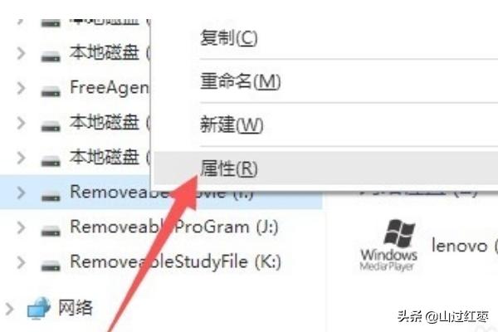Expand the RemoveableProGram (J:) node arrow
498x332 pixels.
(21, 227)
